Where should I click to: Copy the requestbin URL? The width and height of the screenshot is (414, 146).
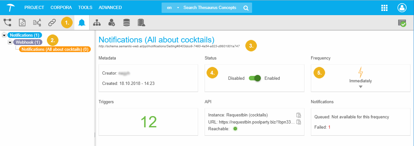pos(299,122)
